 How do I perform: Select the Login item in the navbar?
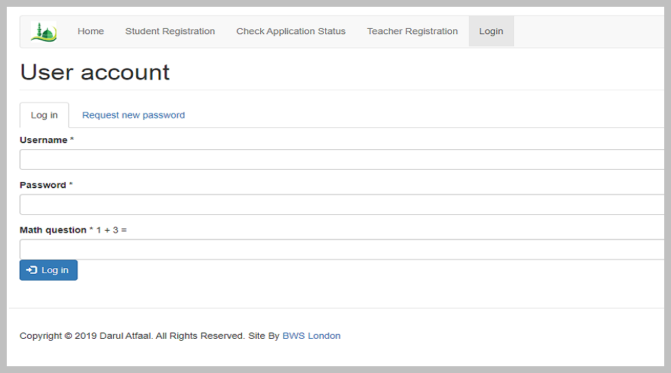click(491, 31)
